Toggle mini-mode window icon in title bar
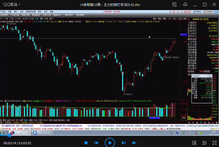 click(x=174, y=4)
